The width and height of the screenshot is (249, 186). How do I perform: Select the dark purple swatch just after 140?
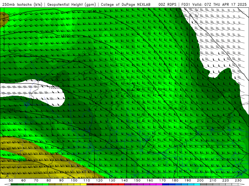(128, 184)
